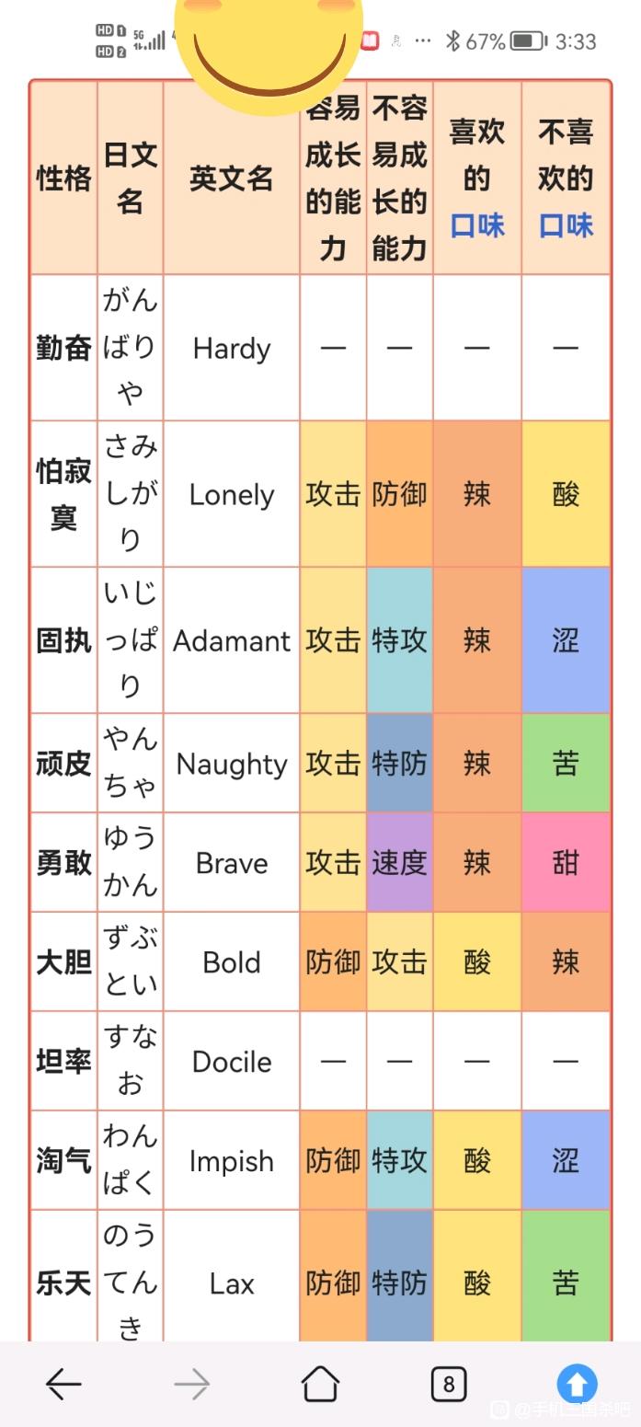Select the 固执 nature name
Viewport: 641px width, 1427px height.
point(63,640)
